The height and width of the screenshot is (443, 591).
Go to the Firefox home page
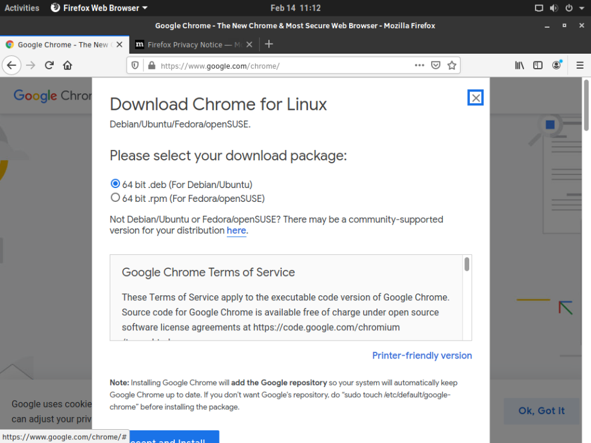pos(68,65)
